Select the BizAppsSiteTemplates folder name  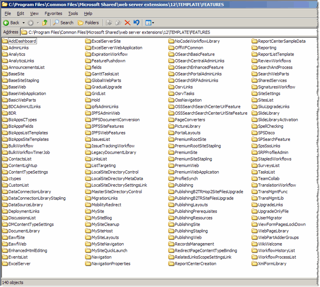tap(29, 139)
